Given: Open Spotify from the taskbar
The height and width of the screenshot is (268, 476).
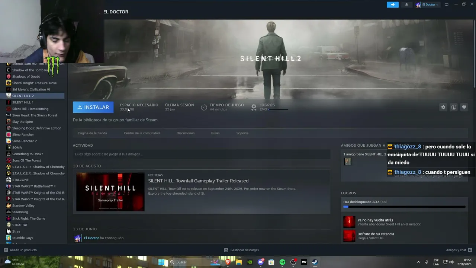Looking at the screenshot, I should (282, 262).
